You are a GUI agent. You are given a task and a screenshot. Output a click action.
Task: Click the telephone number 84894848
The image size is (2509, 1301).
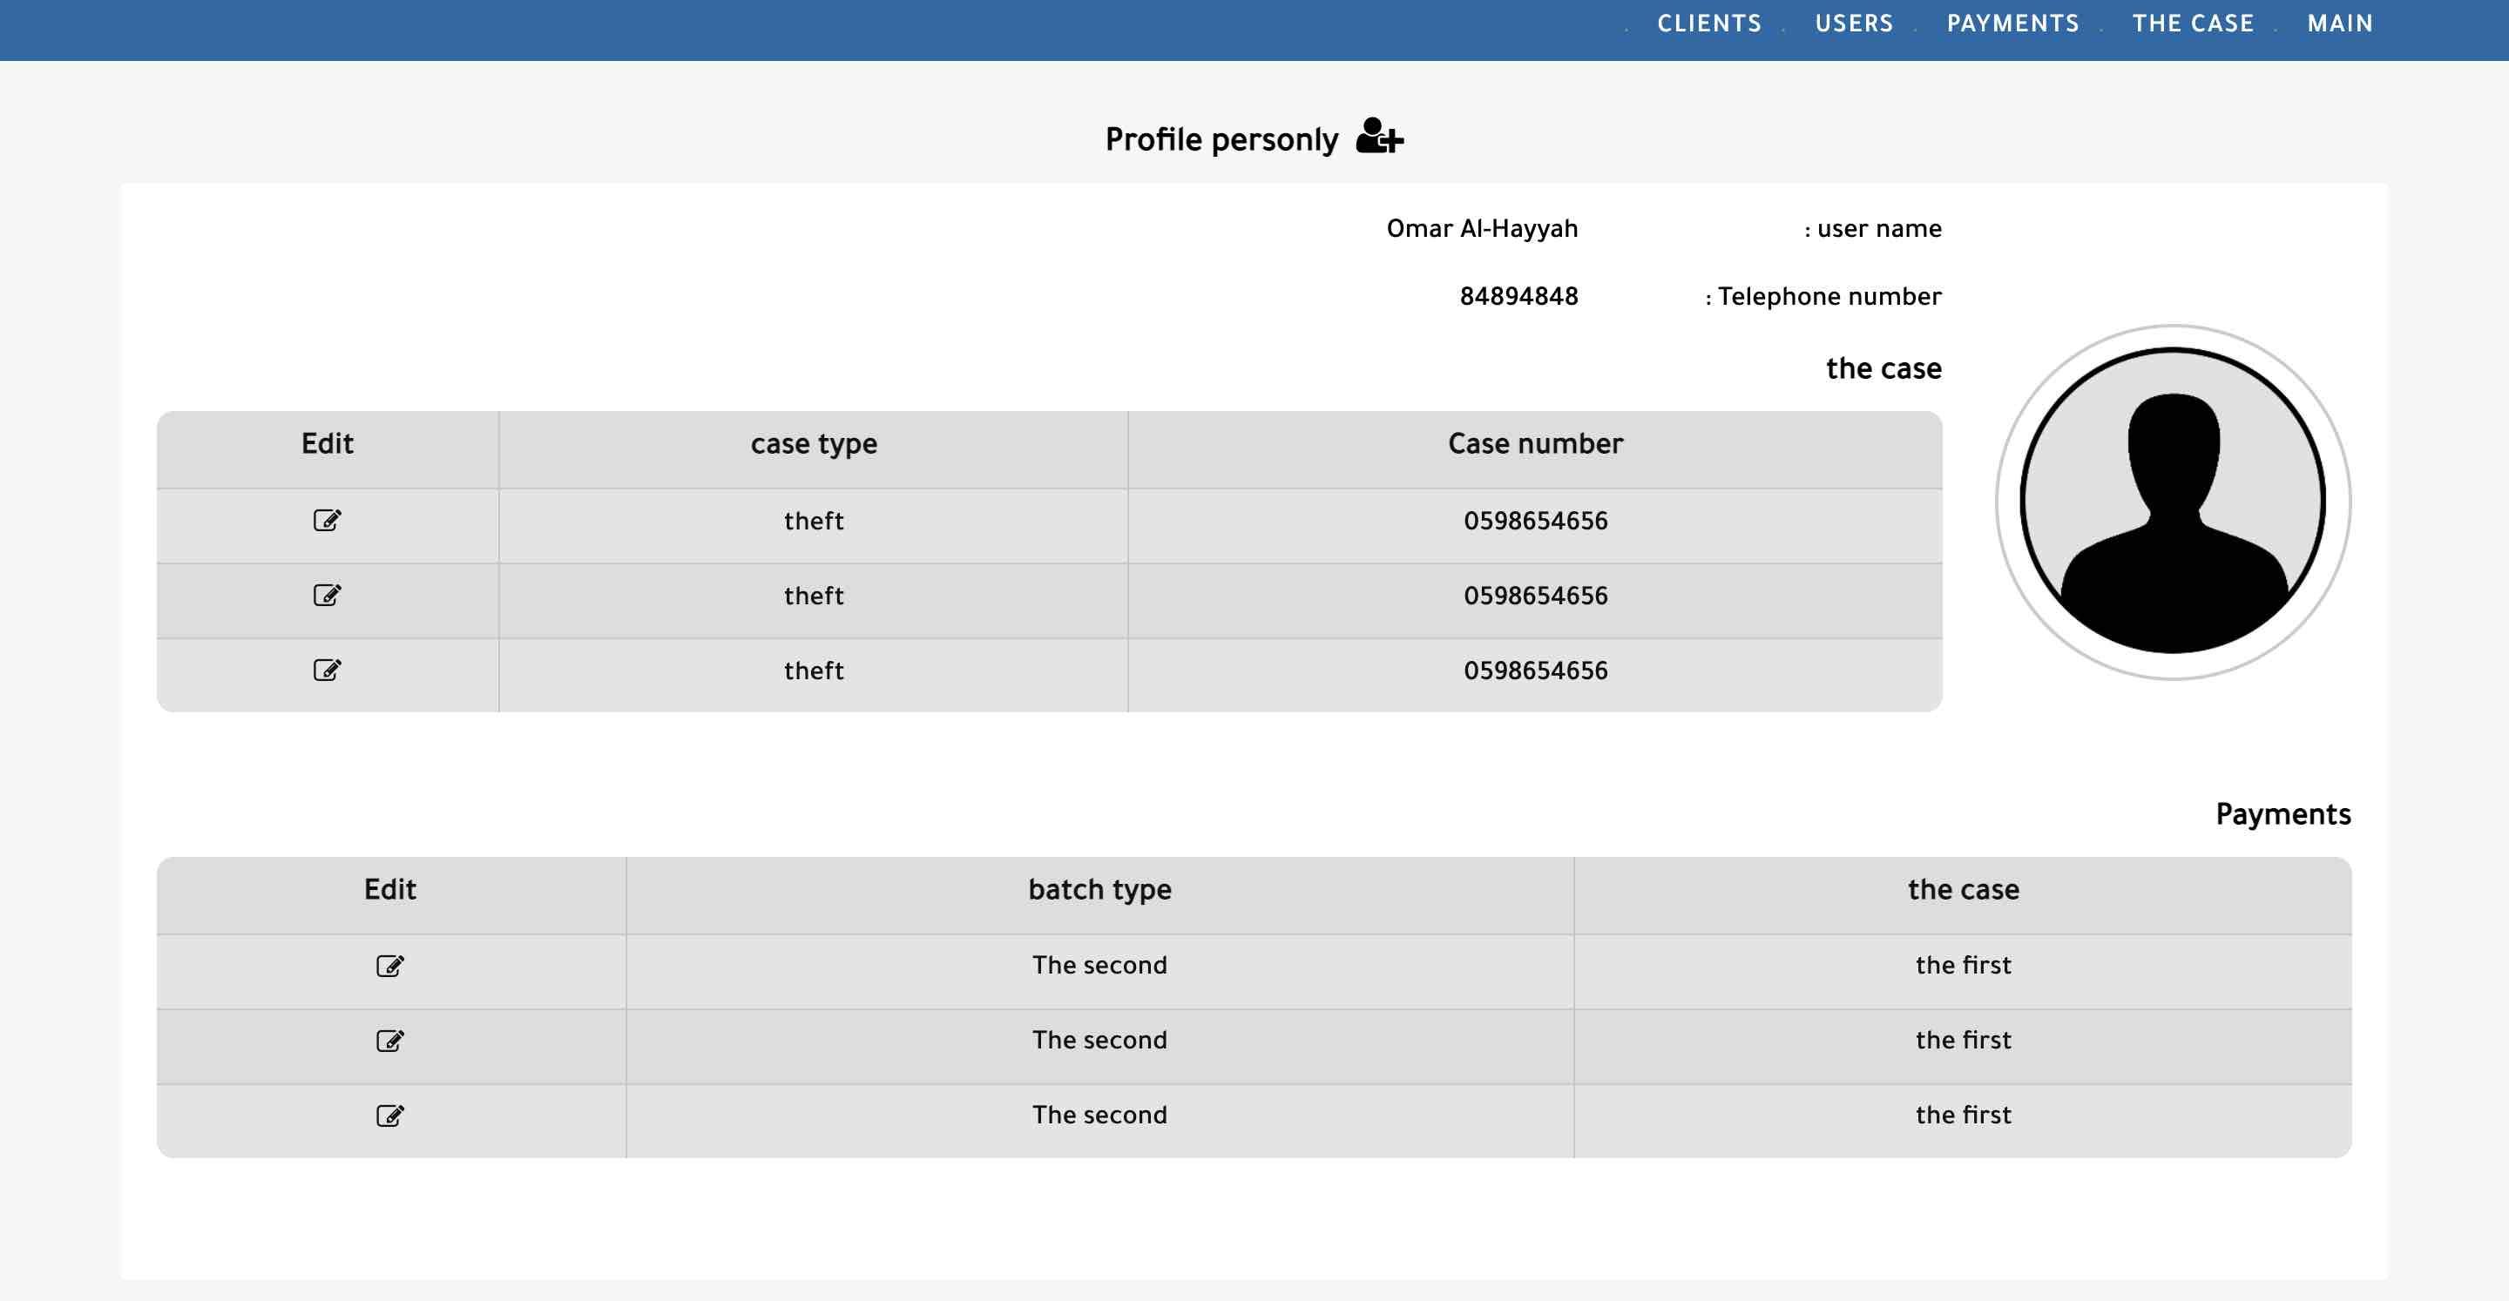coord(1518,296)
